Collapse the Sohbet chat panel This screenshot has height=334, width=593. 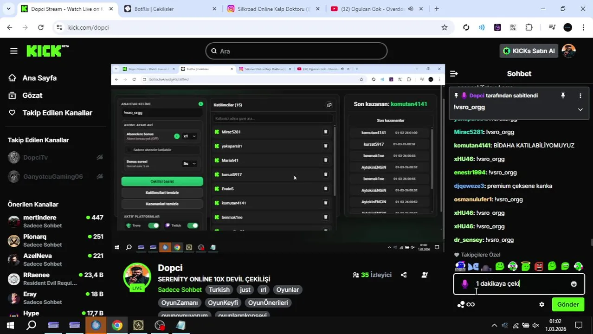click(x=454, y=74)
